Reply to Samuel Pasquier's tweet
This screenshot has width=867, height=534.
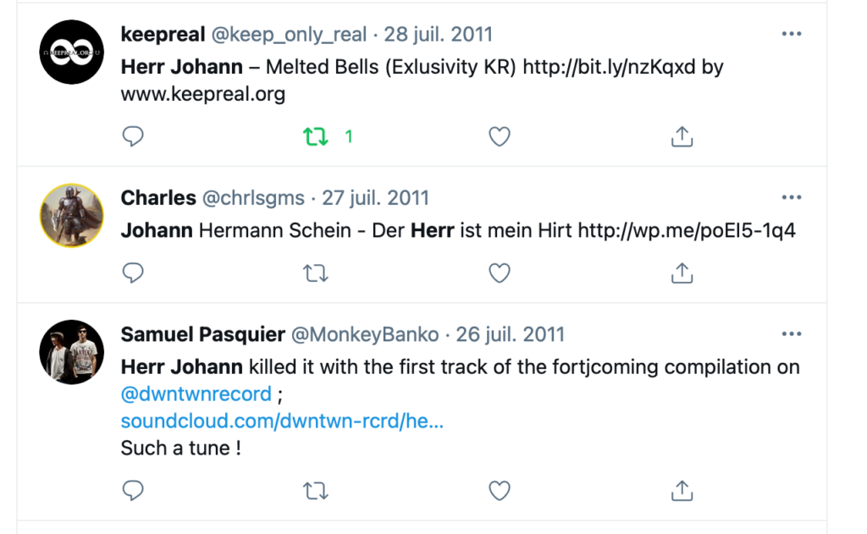pos(133,490)
